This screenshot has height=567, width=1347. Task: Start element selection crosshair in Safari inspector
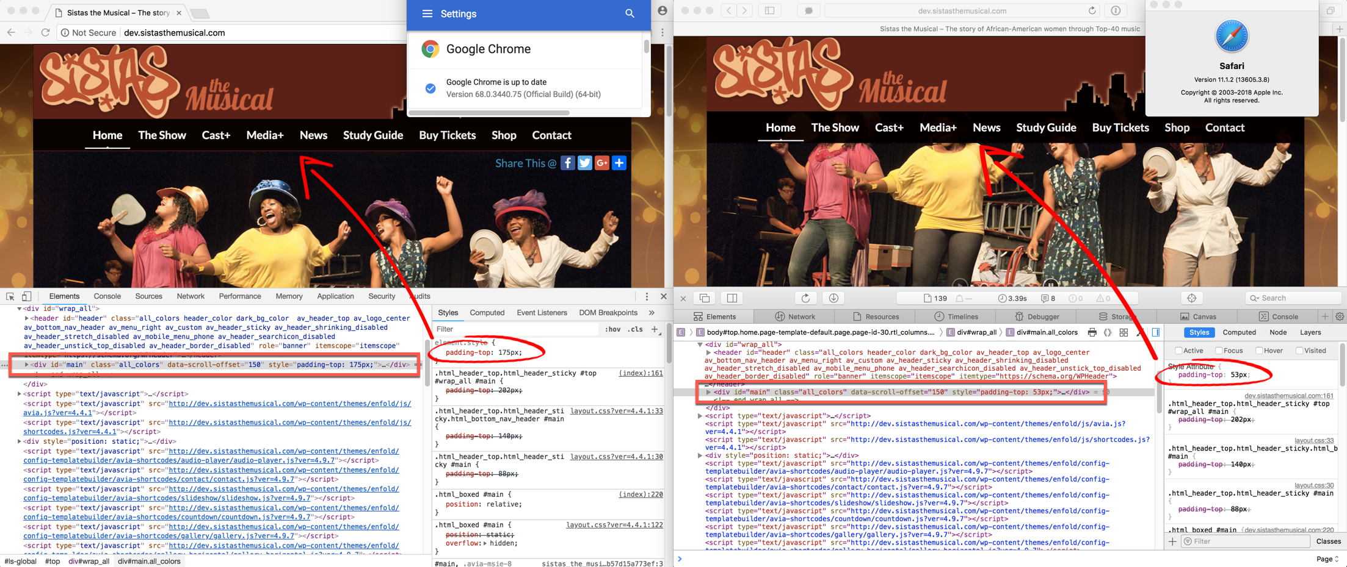tap(1191, 298)
